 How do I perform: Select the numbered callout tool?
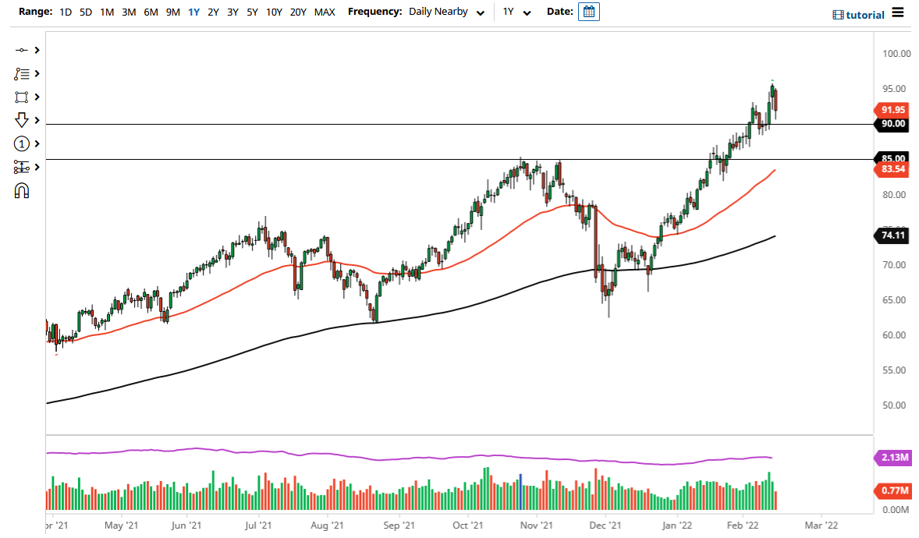pos(22,143)
